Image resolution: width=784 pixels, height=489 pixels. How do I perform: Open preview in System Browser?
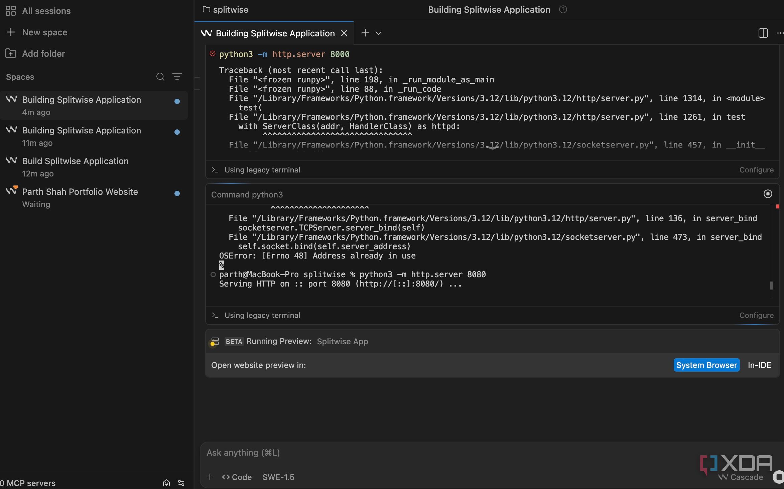click(706, 365)
